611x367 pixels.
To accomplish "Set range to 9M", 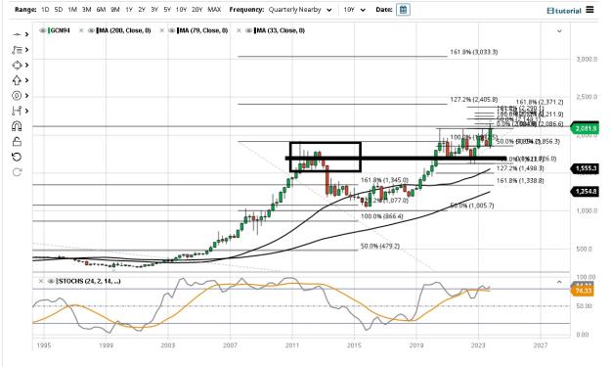I will [x=115, y=10].
